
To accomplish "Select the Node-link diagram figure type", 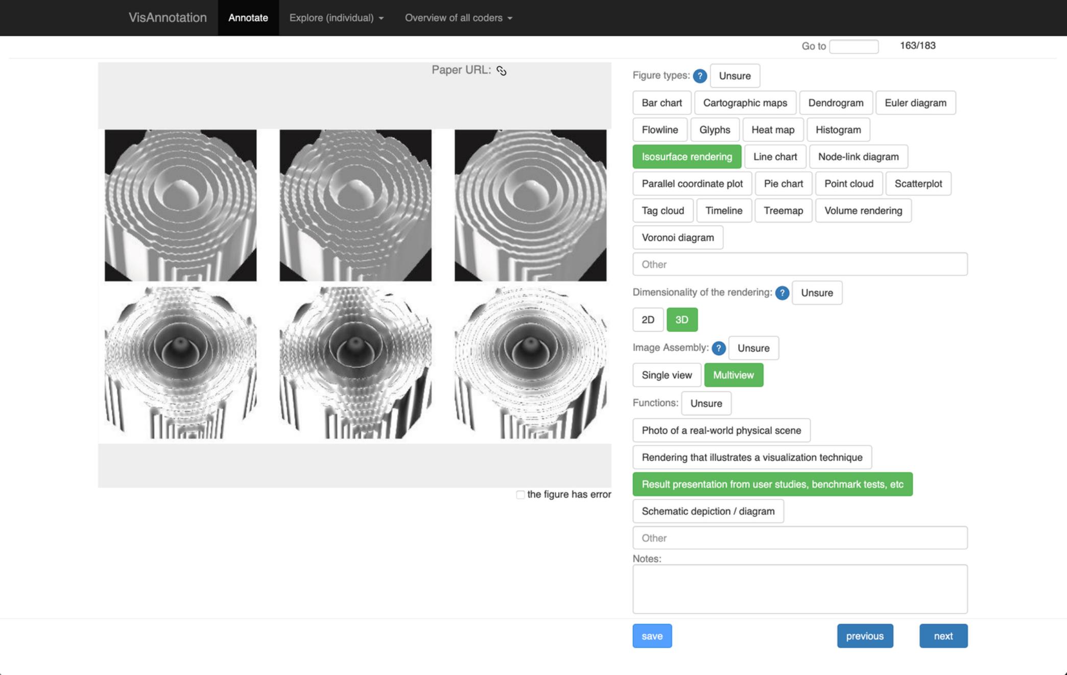I will coord(858,157).
